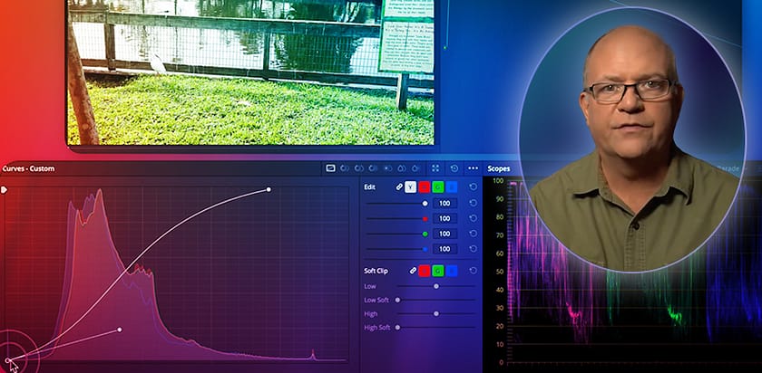Viewport: 762px width, 373px height.
Task: Click the "Soft Clip" section label
Action: point(376,271)
